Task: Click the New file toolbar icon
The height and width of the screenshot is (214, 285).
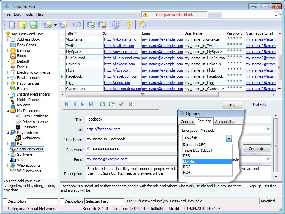Action: [x=12, y=25]
